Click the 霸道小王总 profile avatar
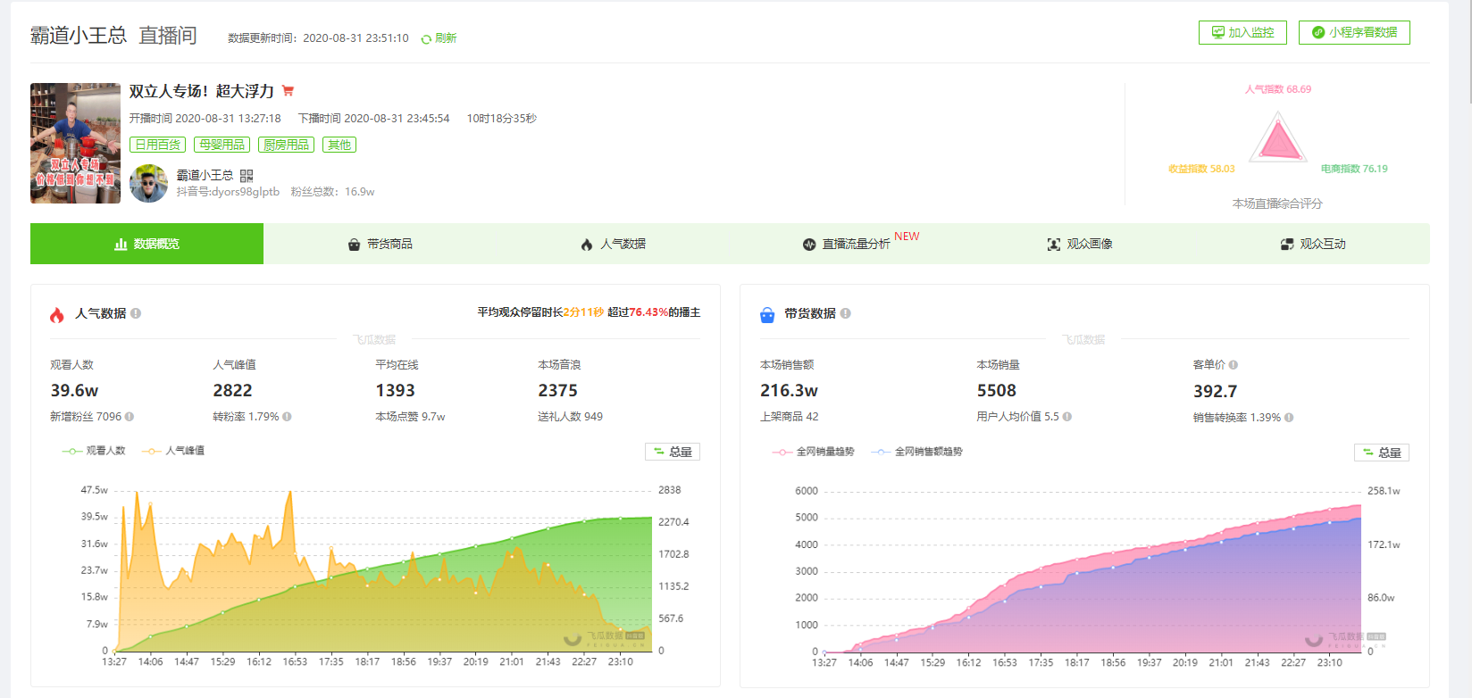1472x698 pixels. point(148,184)
